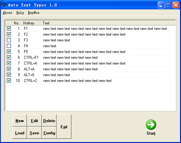Open the About menu
Image resolution: width=181 pixels, height=143 pixels.
point(7,13)
